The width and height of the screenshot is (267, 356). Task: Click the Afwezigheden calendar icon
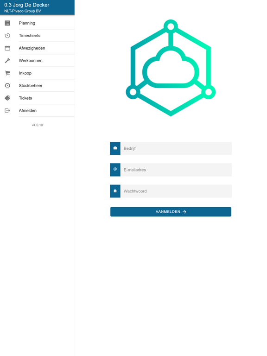coord(7,48)
